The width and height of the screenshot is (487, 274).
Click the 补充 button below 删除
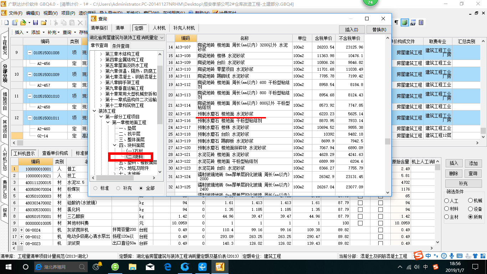[x=463, y=183]
